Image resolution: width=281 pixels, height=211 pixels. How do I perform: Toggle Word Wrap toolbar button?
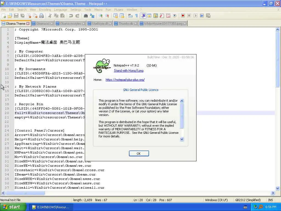[x=130, y=16]
